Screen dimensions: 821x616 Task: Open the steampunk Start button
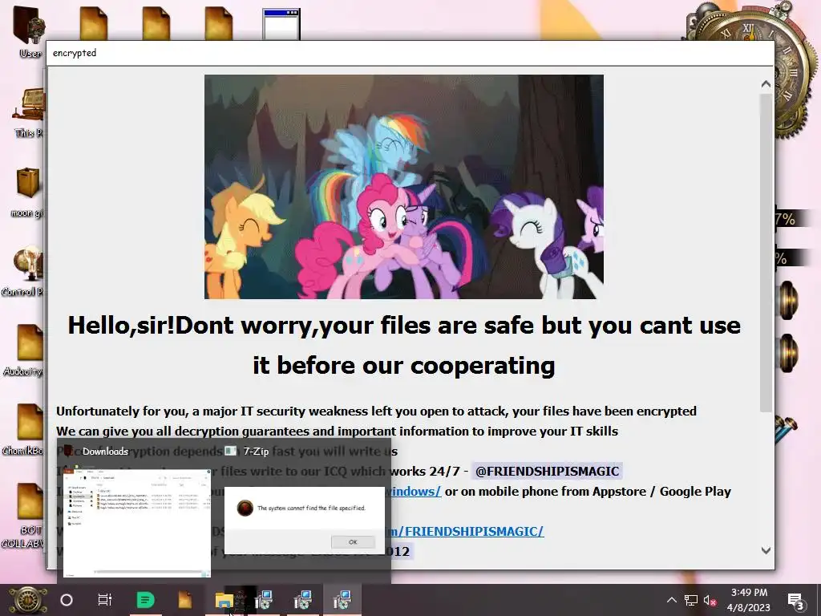pos(27,600)
